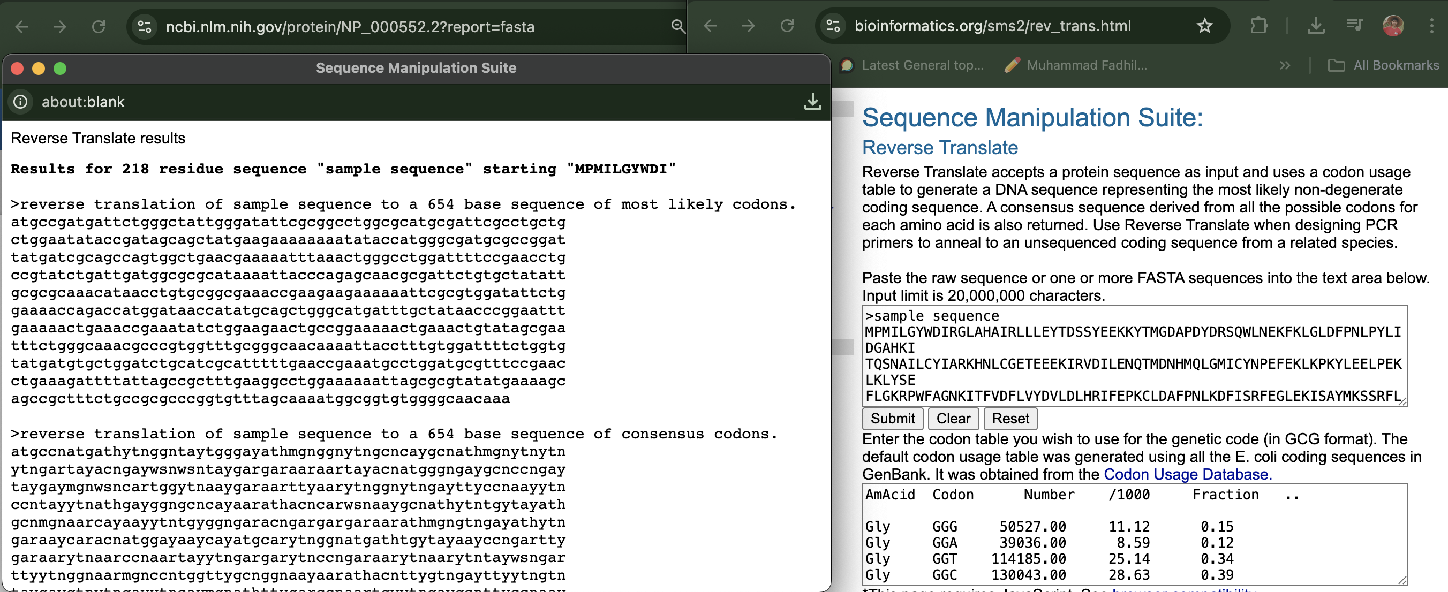Click the media control playlist icon
The image size is (1448, 592).
1355,26
